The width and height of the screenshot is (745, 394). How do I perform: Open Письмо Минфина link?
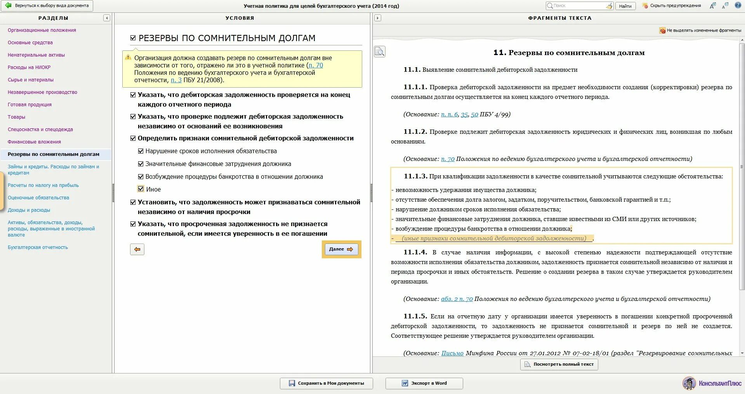click(452, 353)
